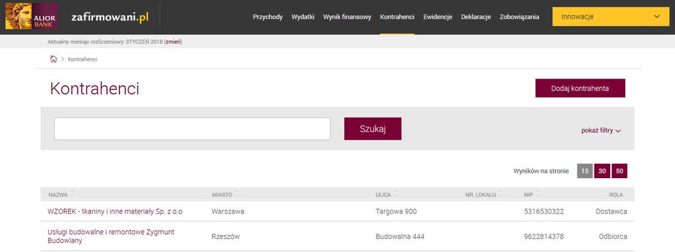Click the Warszawa city cell
This screenshot has width=675, height=252.
(228, 211)
